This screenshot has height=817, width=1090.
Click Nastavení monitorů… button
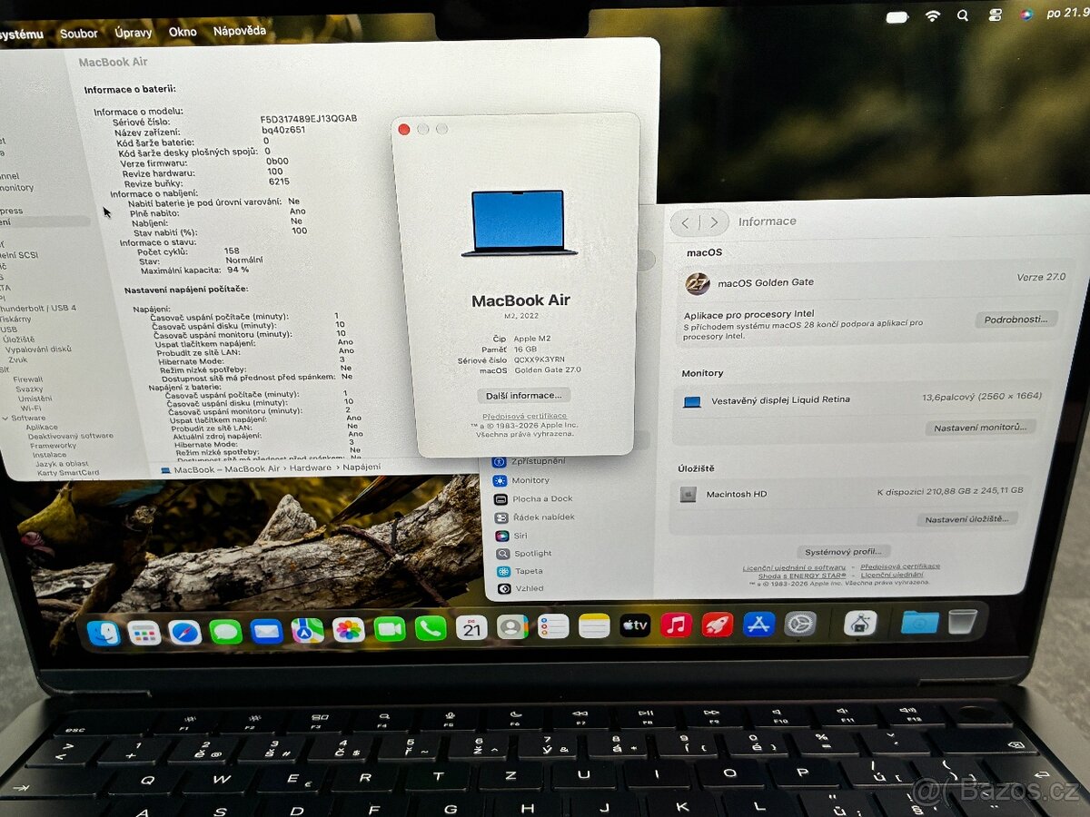[x=980, y=427]
